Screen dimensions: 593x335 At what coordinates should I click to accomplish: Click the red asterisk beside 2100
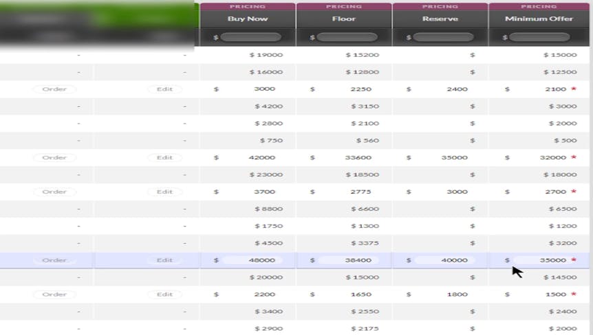click(573, 89)
